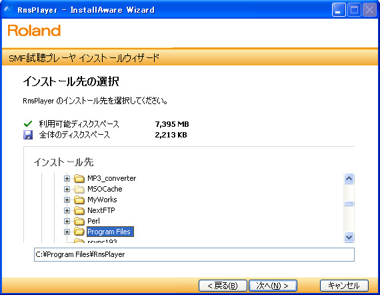
Task: Select the MSOCache folder name
Action: pos(105,190)
